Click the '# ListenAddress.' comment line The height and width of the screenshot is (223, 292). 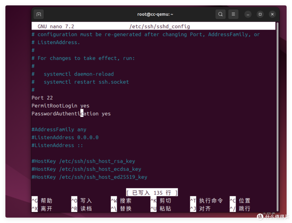56,42
